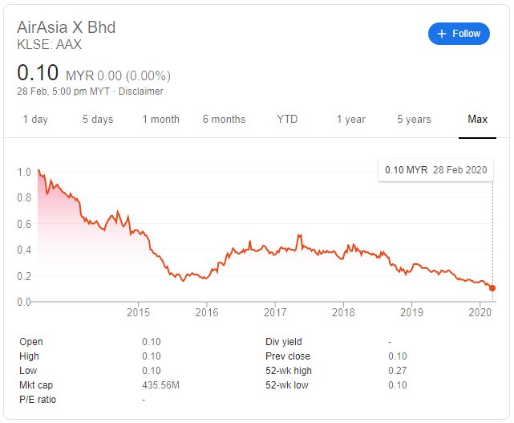Switch to 1 year range
The height and width of the screenshot is (423, 514).
[350, 119]
